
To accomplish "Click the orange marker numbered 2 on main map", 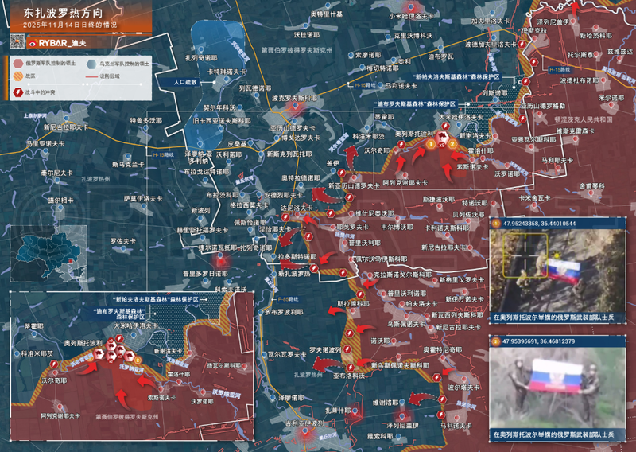I will (452, 144).
